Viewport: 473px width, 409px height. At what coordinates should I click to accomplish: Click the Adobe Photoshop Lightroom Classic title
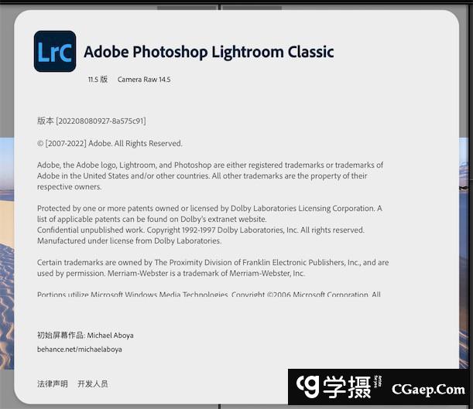[x=209, y=52]
